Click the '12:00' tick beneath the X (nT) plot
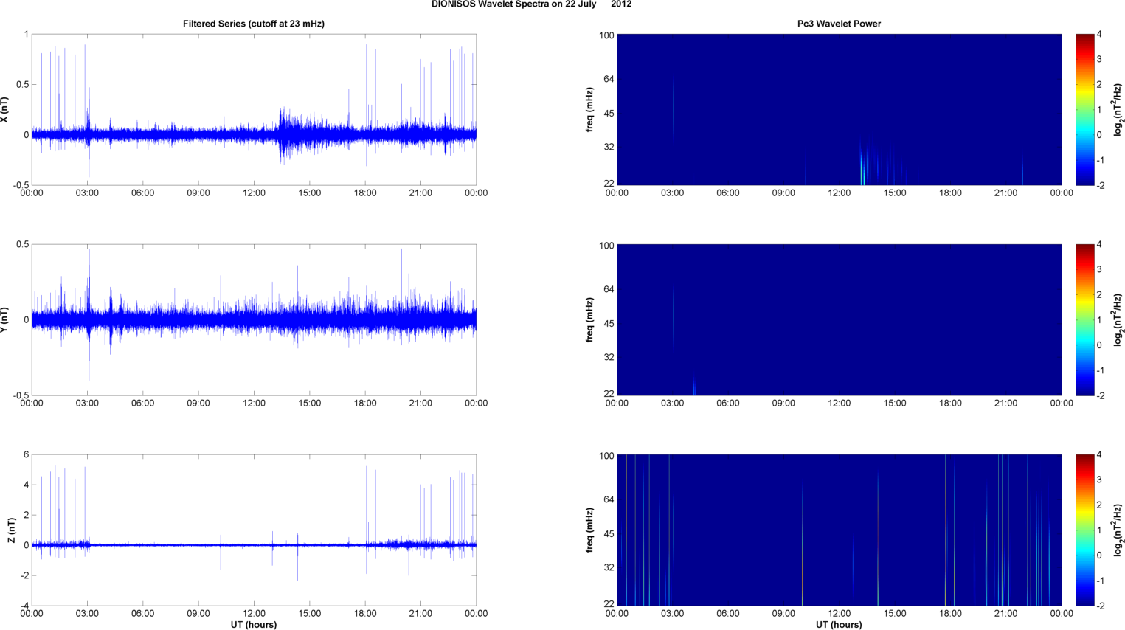 click(x=254, y=193)
